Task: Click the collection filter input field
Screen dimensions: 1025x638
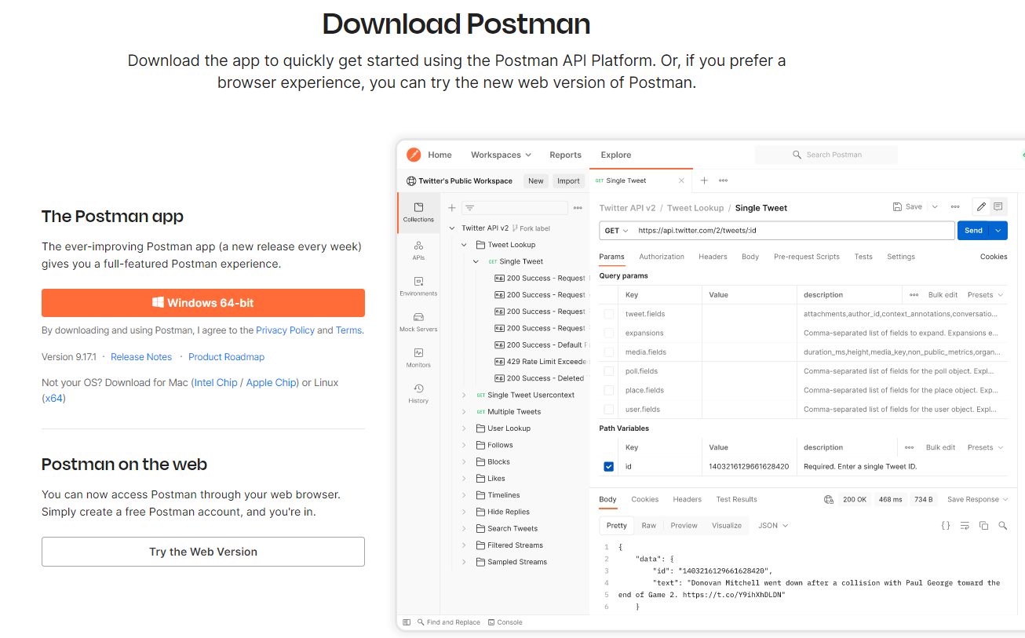Action: click(x=514, y=208)
